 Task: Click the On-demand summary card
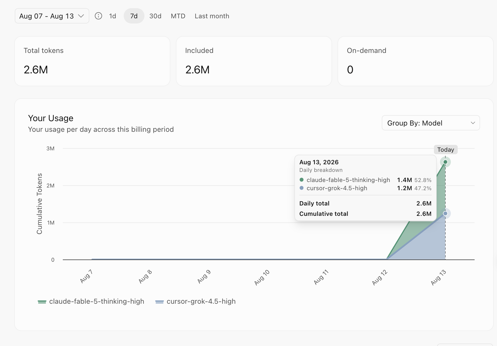(416, 61)
